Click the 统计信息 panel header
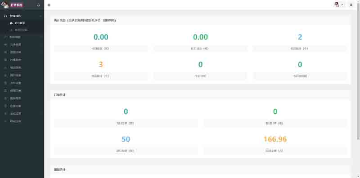 coord(200,20)
